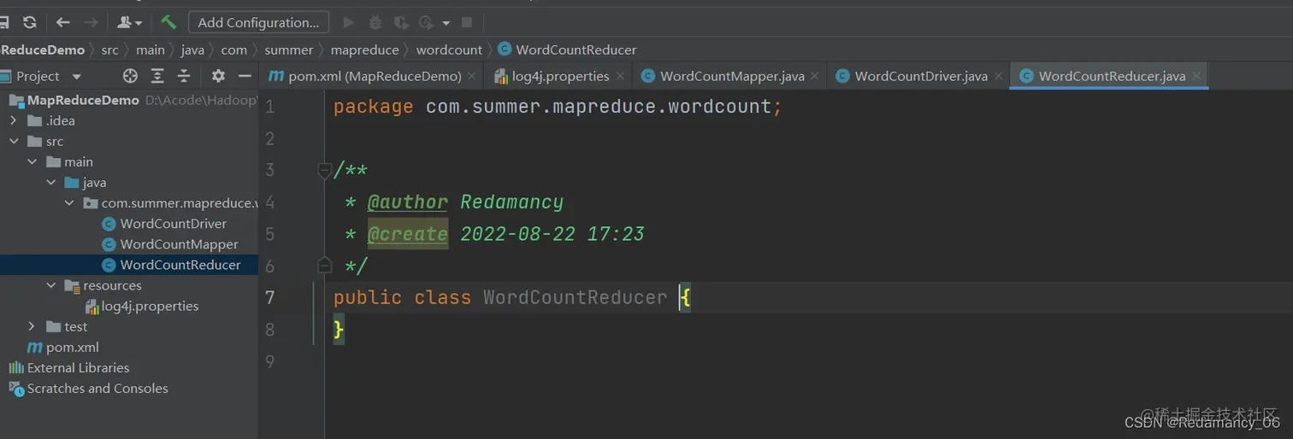Hide the Project tool window
1293x439 pixels.
click(x=245, y=76)
